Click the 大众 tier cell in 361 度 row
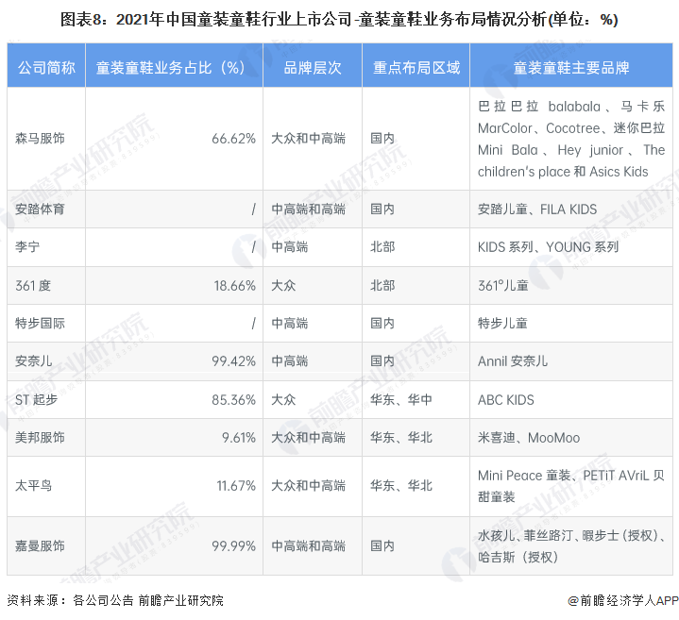 [313, 286]
